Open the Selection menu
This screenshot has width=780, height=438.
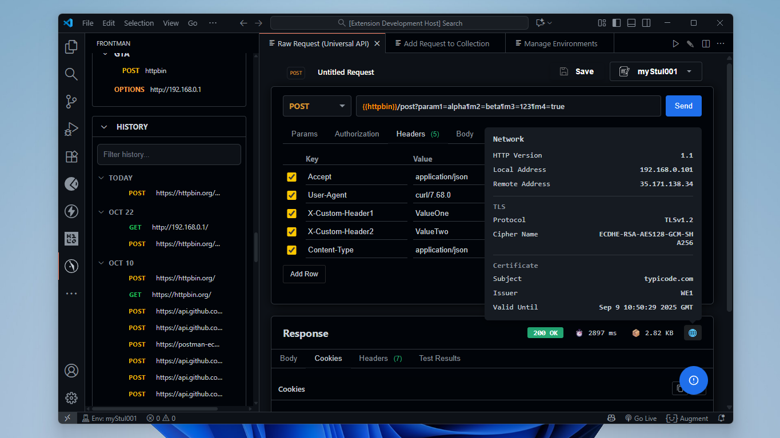coord(139,23)
